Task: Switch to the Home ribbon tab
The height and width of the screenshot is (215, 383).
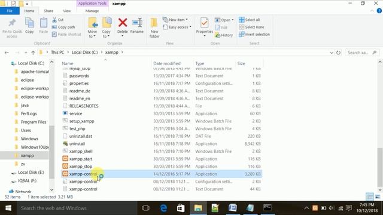Action: (29, 11)
